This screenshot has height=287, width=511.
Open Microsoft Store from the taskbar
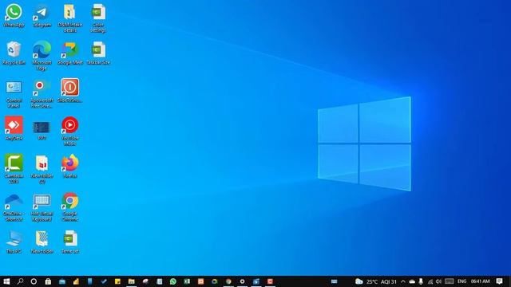(x=48, y=281)
